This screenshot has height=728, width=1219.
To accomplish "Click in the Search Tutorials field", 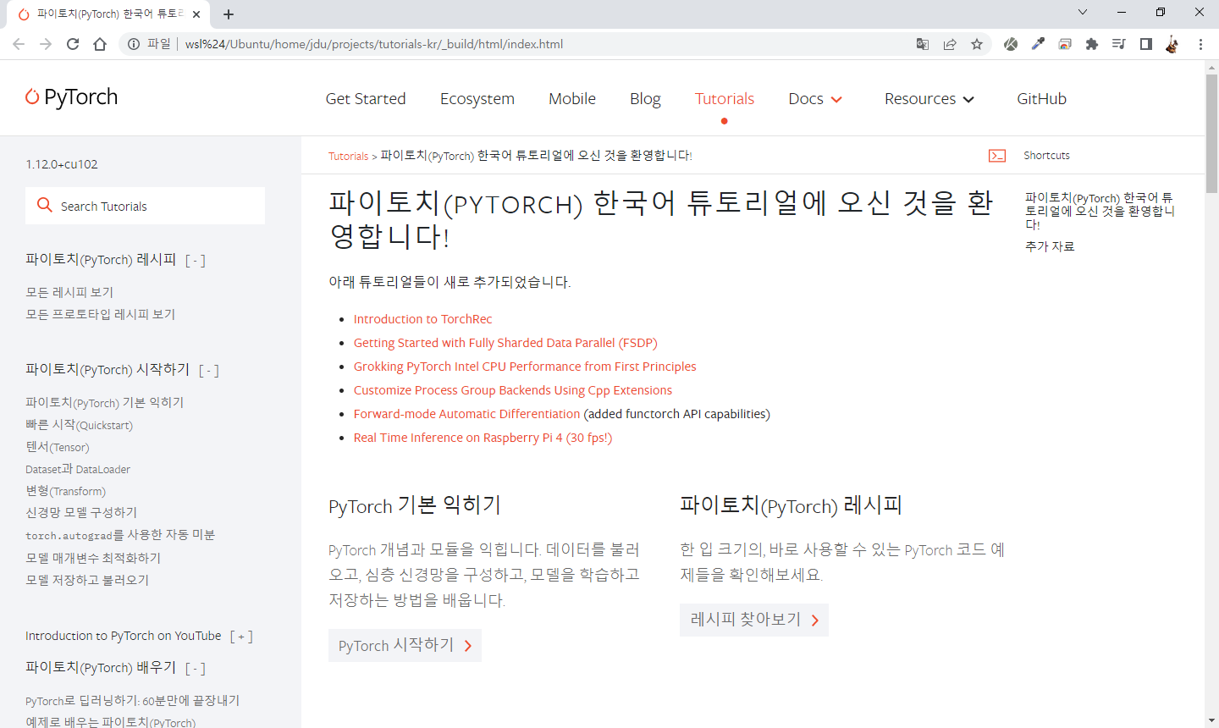I will tap(145, 206).
